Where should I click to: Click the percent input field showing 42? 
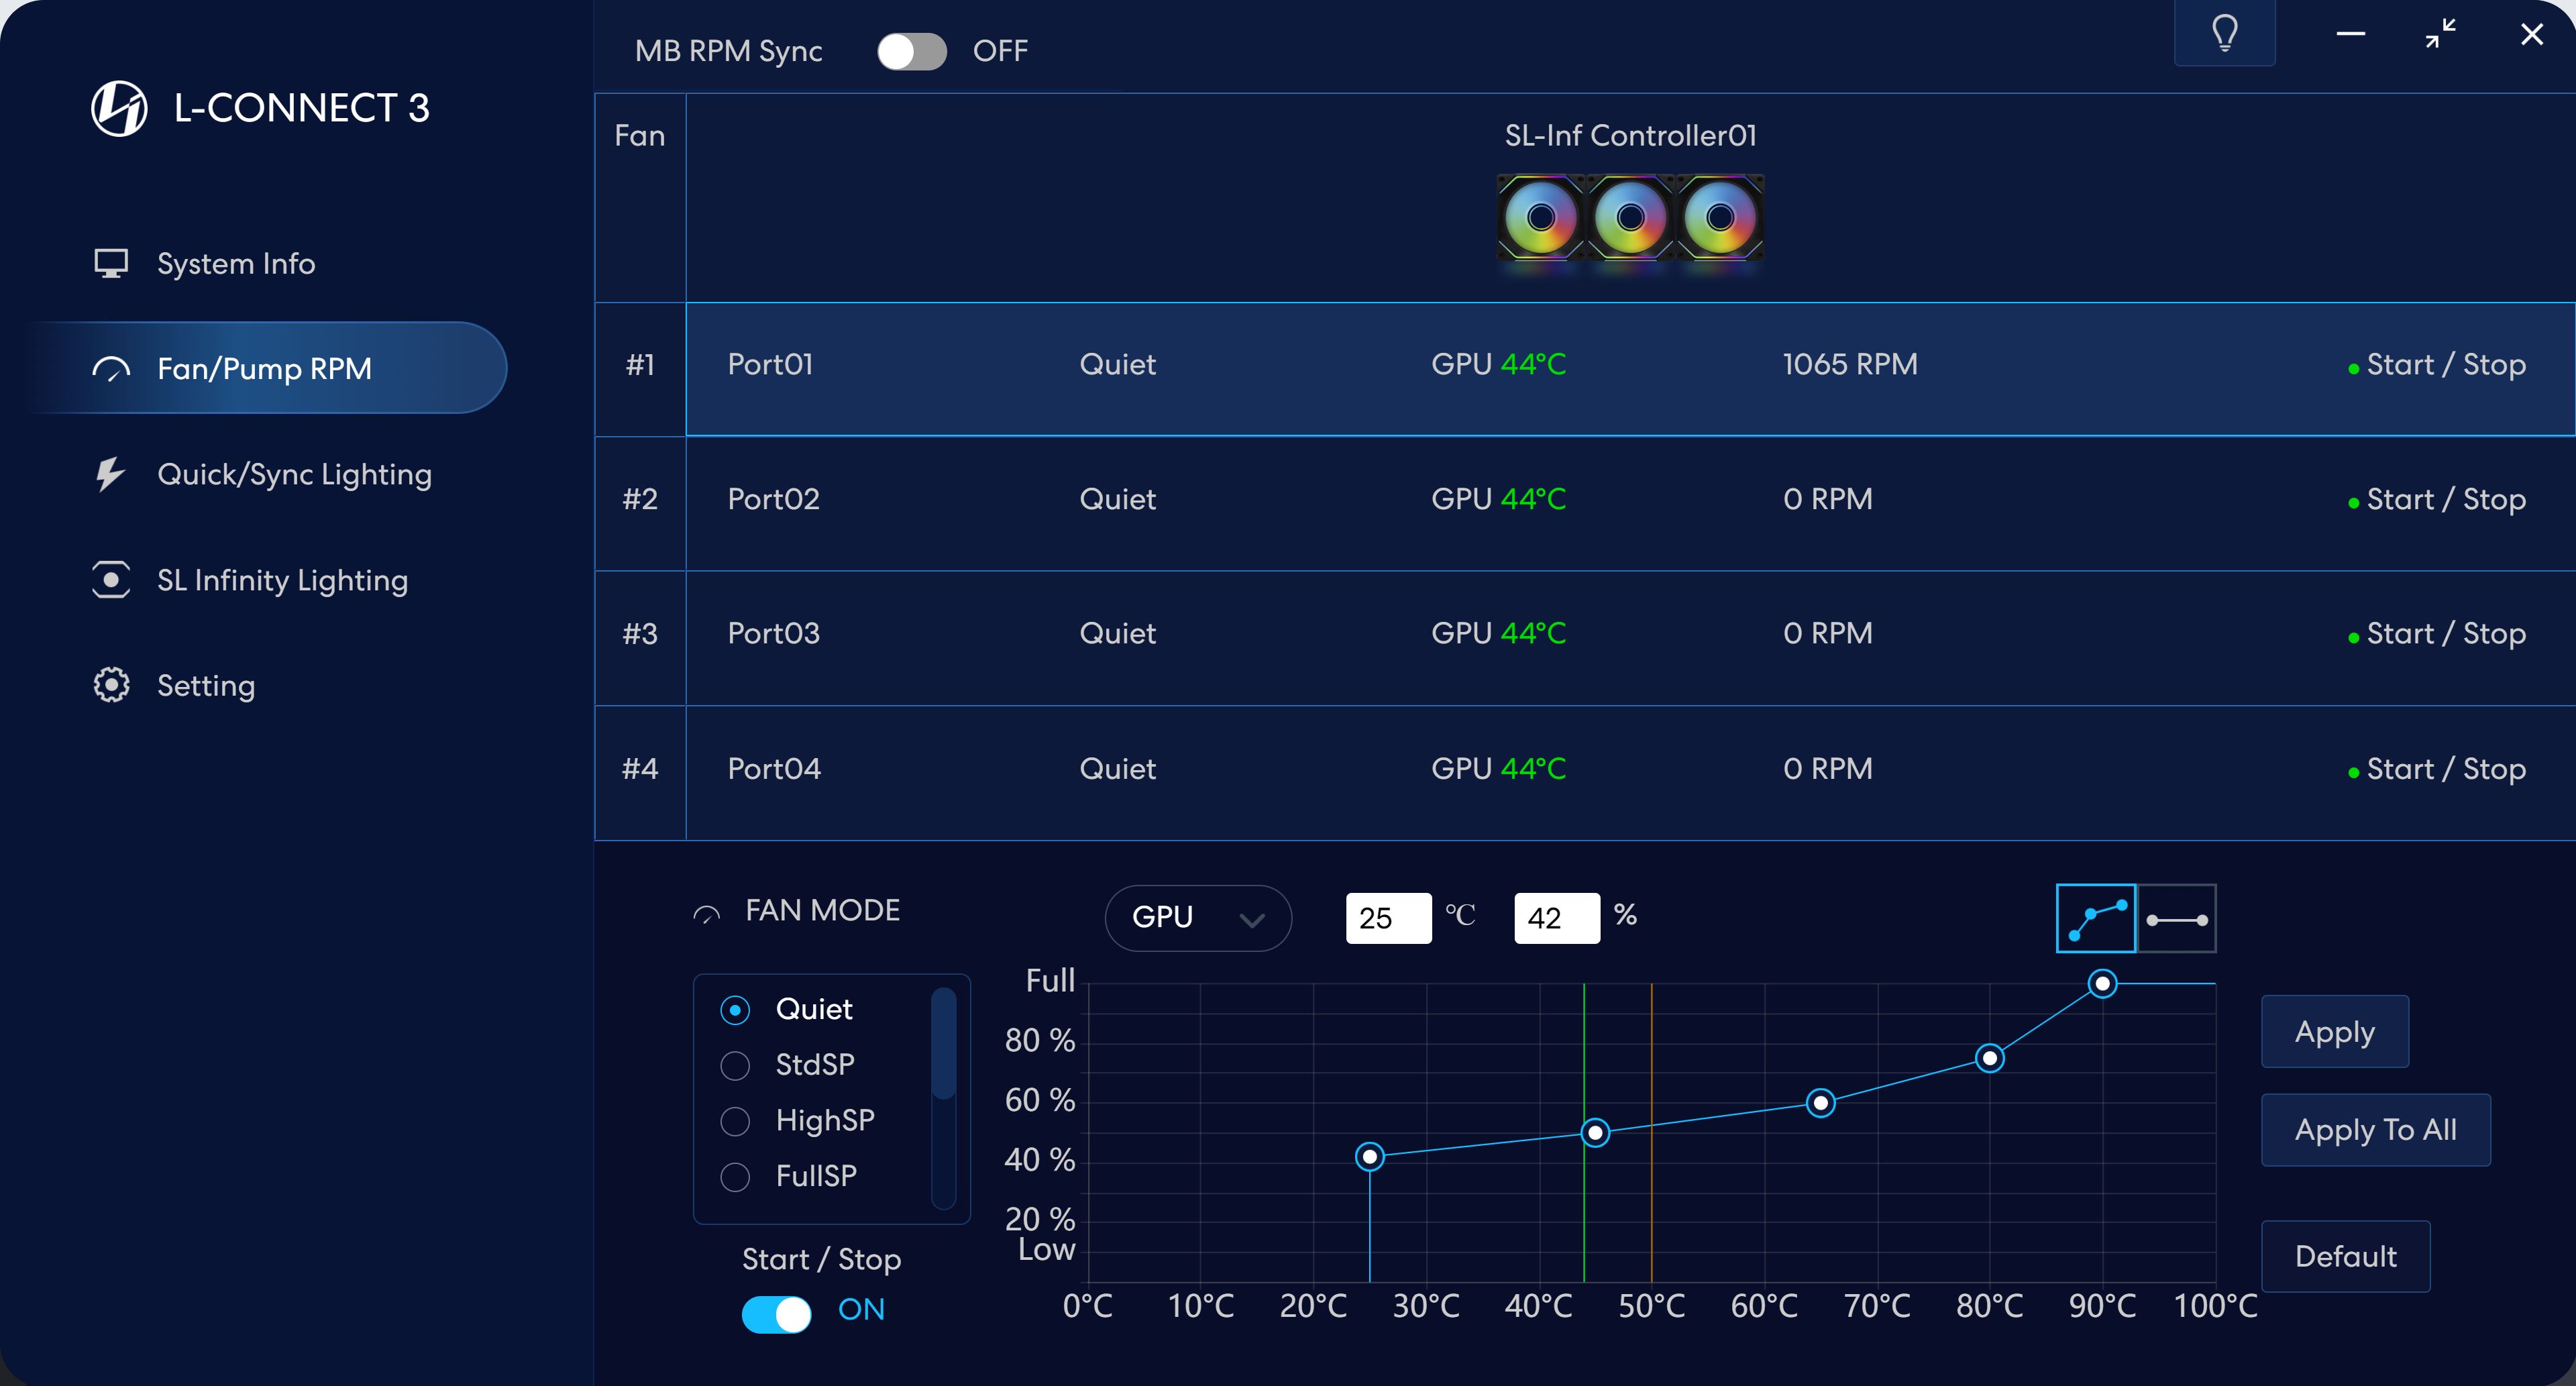click(x=1557, y=918)
